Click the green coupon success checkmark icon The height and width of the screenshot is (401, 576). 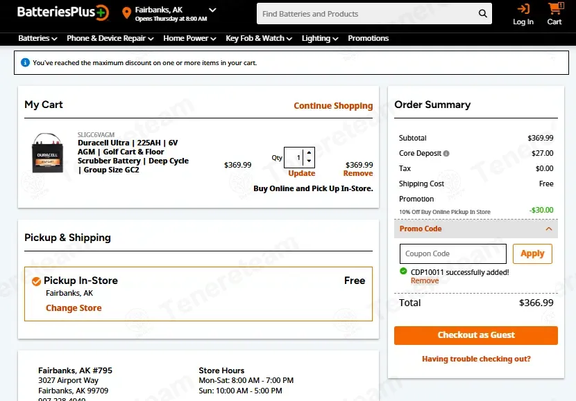(x=403, y=271)
